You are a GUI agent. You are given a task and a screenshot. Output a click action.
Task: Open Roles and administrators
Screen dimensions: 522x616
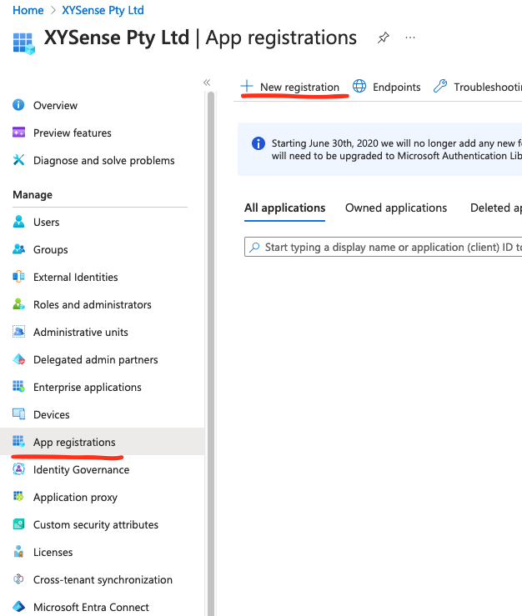(93, 305)
